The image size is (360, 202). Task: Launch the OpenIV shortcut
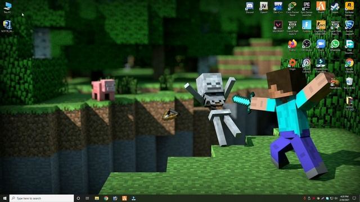(x=264, y=7)
